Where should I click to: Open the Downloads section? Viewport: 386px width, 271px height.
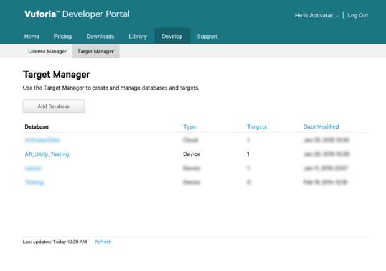pyautogui.click(x=100, y=37)
